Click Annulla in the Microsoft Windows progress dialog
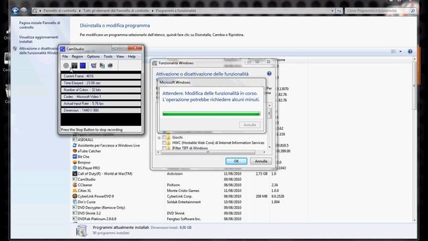This screenshot has height=241, width=428. [249, 125]
